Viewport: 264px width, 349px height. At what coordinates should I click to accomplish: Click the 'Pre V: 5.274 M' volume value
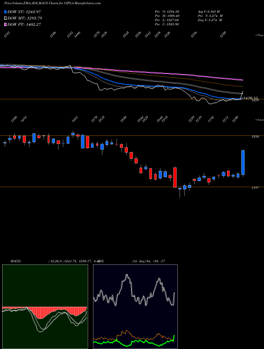[210, 16]
